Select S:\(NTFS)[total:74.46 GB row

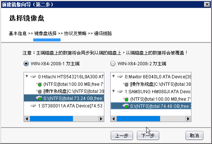(x=151, y=106)
